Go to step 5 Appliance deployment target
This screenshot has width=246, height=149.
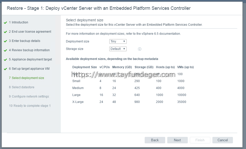[30, 59]
